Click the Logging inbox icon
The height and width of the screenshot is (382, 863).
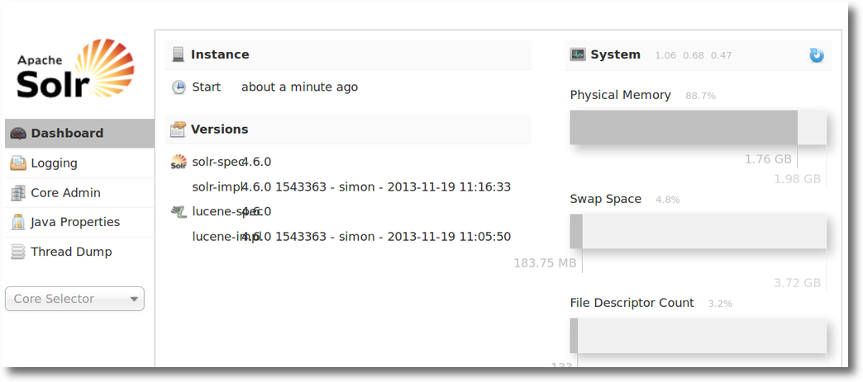point(18,163)
